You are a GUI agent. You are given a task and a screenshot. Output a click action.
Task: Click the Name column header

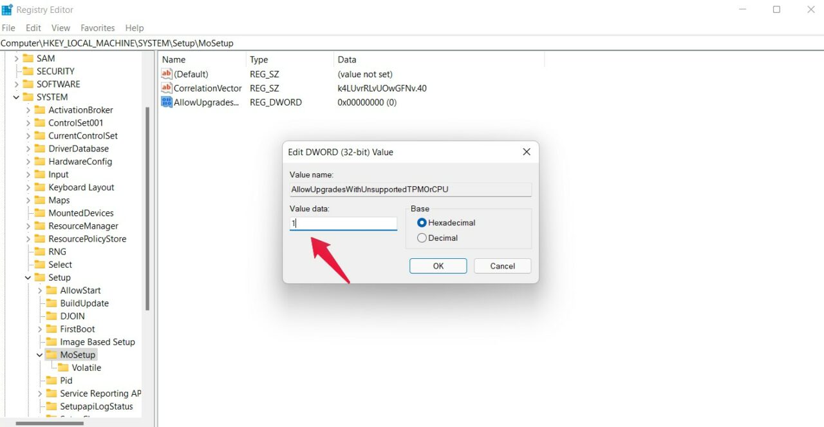(203, 59)
